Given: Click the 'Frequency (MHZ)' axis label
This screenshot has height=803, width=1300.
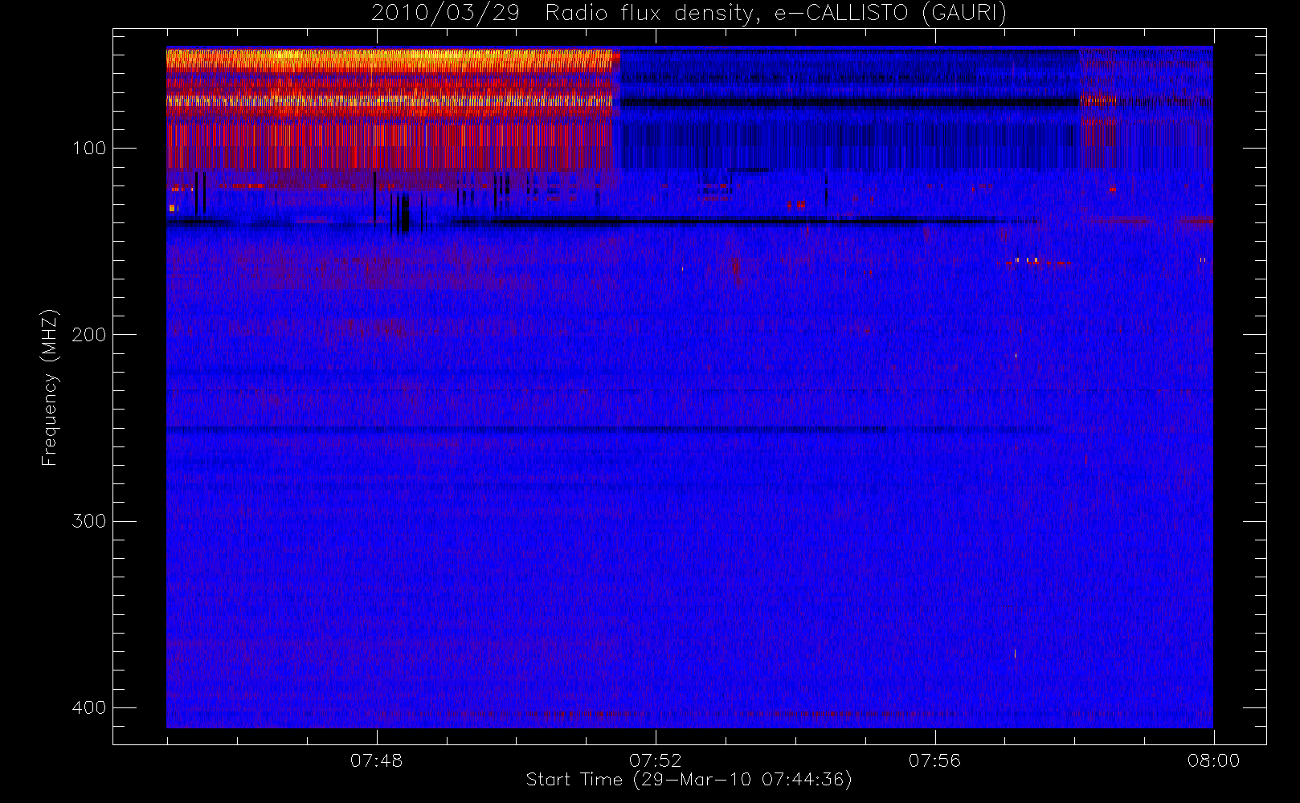Looking at the screenshot, I should pos(50,387).
